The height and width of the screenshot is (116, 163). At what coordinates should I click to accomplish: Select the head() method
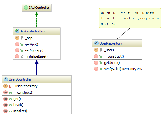18,105
